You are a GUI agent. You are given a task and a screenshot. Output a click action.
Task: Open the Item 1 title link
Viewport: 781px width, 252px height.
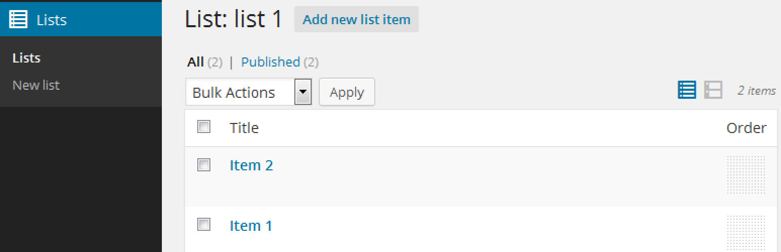251,225
